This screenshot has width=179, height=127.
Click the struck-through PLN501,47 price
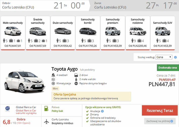167,80
